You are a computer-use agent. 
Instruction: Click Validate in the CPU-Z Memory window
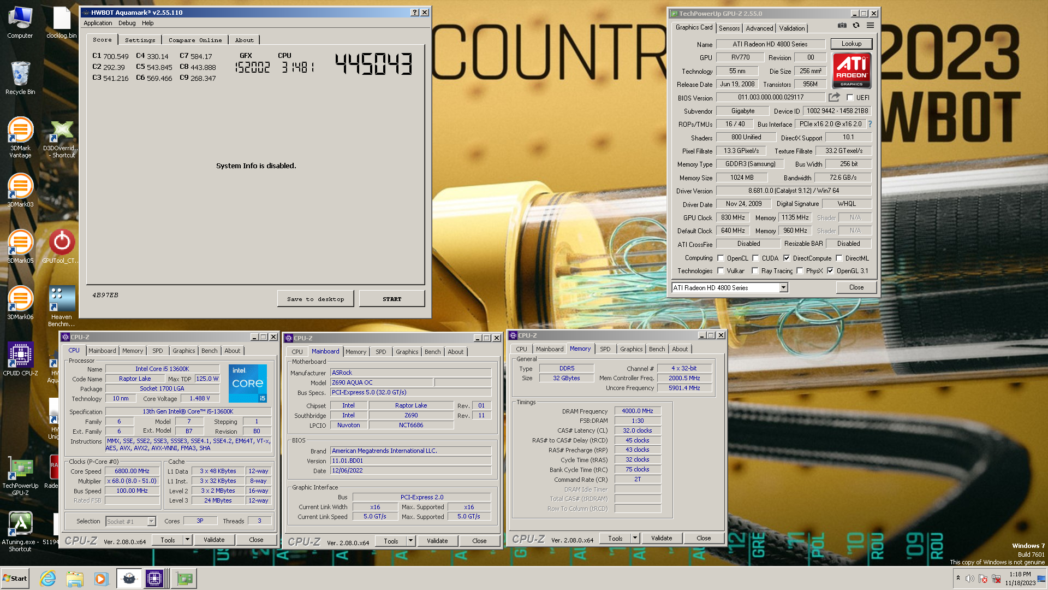pos(662,538)
